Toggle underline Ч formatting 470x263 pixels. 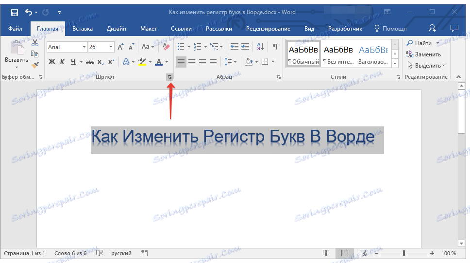coord(73,62)
